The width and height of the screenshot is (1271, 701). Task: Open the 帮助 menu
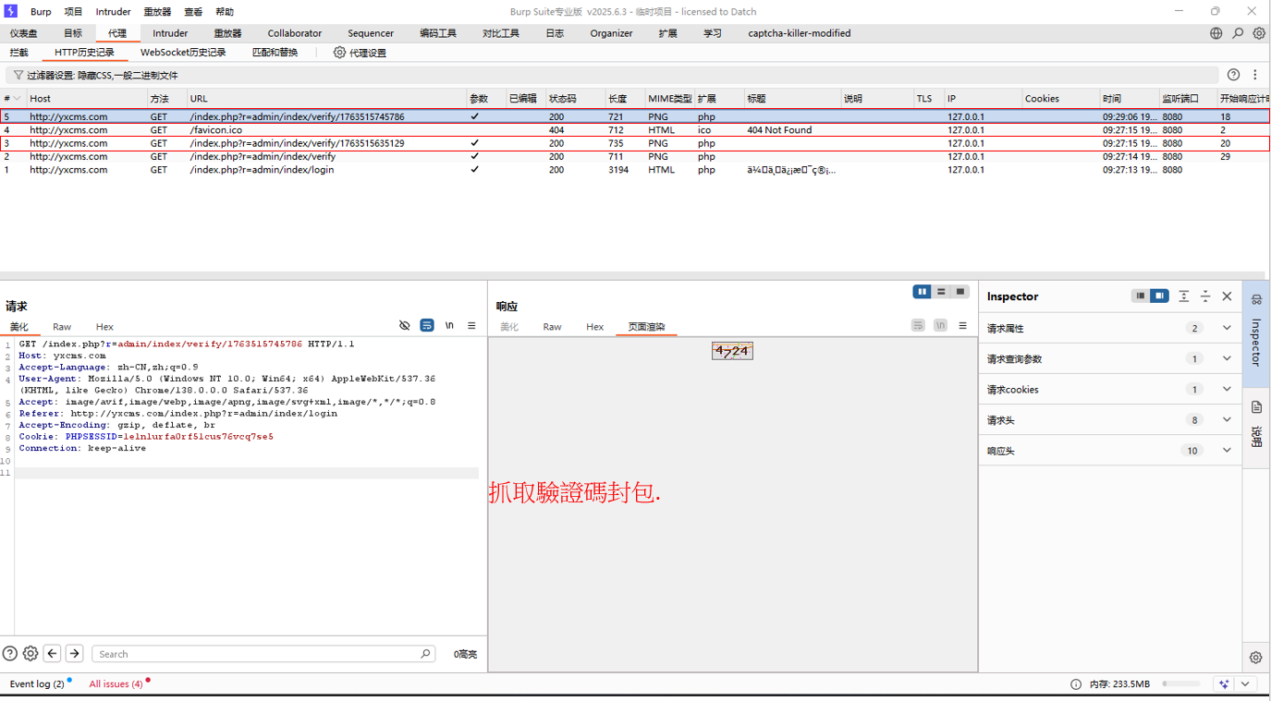coord(225,12)
